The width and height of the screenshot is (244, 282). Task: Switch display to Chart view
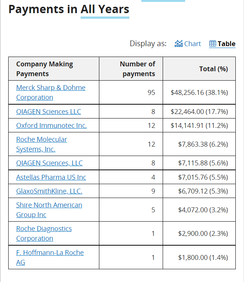click(187, 44)
